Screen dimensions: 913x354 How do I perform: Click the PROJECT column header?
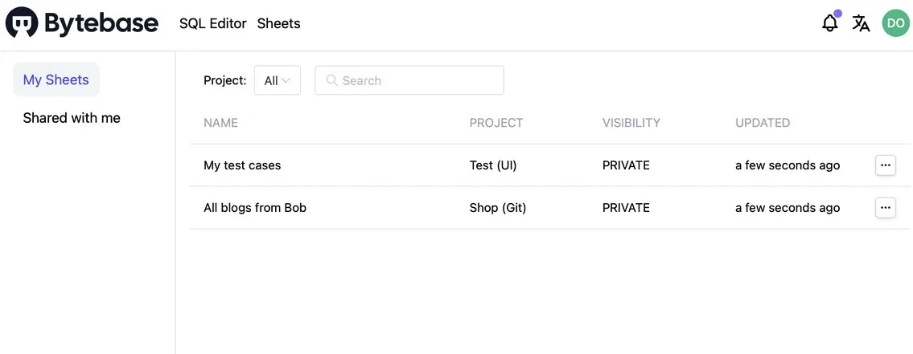click(x=496, y=123)
